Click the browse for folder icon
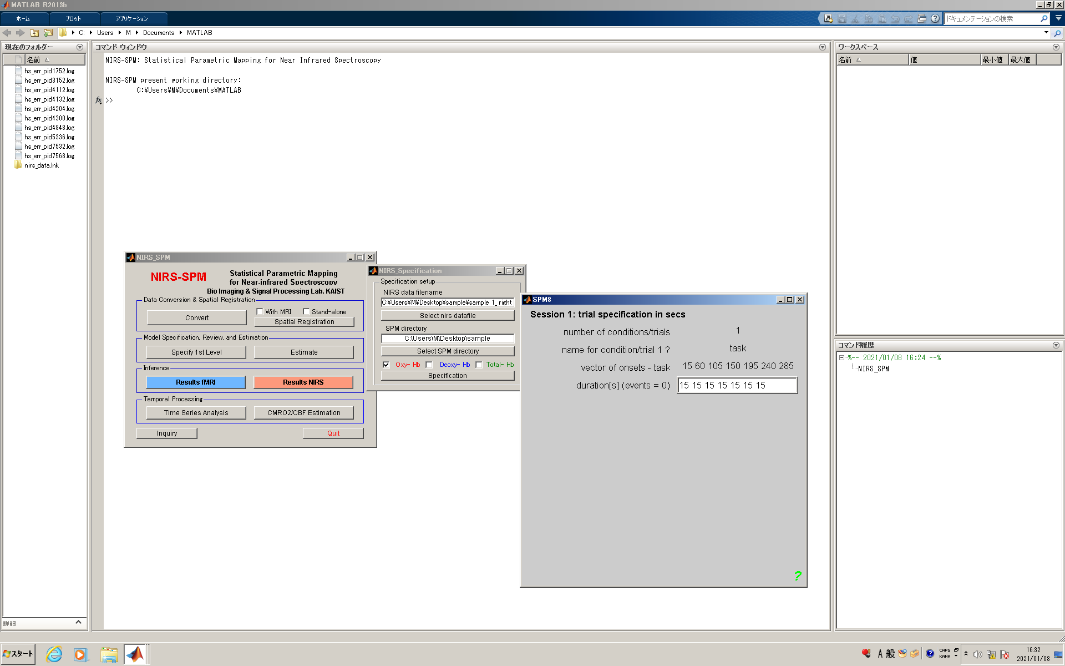This screenshot has width=1065, height=666. point(48,33)
